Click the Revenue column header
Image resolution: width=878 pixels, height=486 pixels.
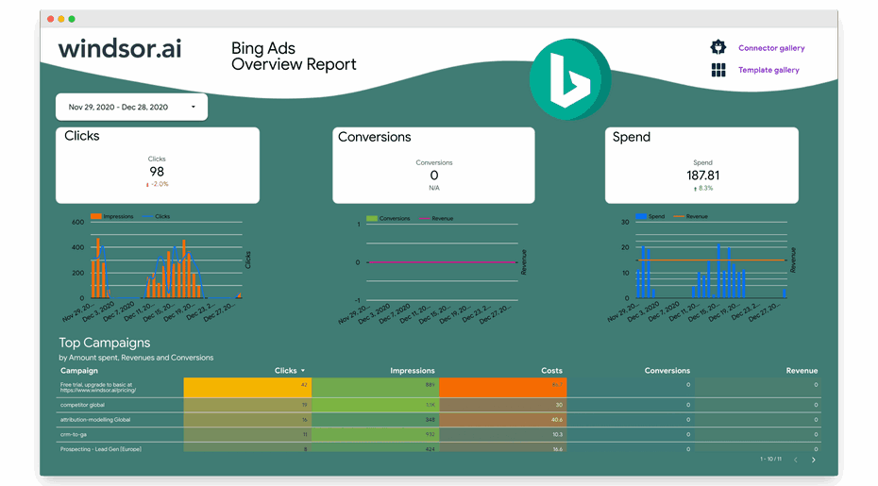[x=802, y=371]
